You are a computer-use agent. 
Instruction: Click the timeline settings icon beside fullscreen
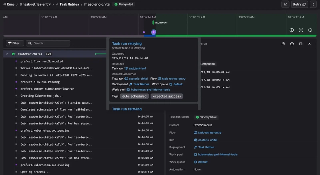coord(310,30)
